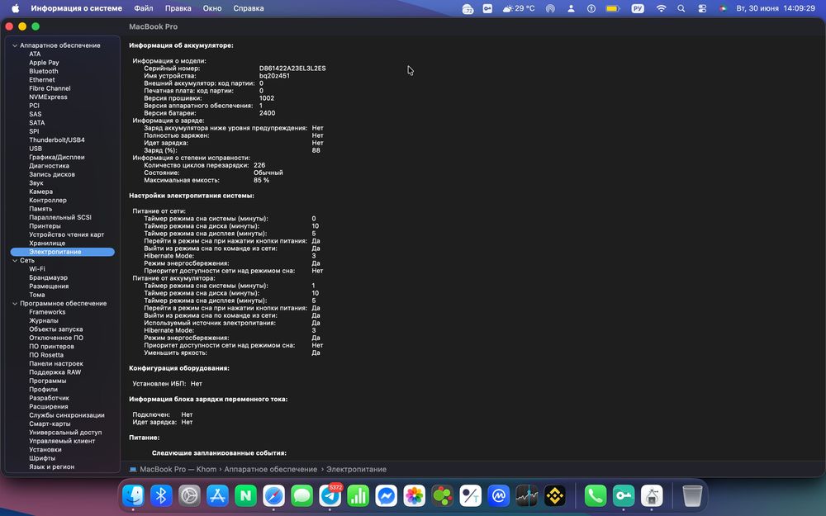Open the green Phone app in Dock
Image resolution: width=826 pixels, height=516 pixels.
[596, 496]
